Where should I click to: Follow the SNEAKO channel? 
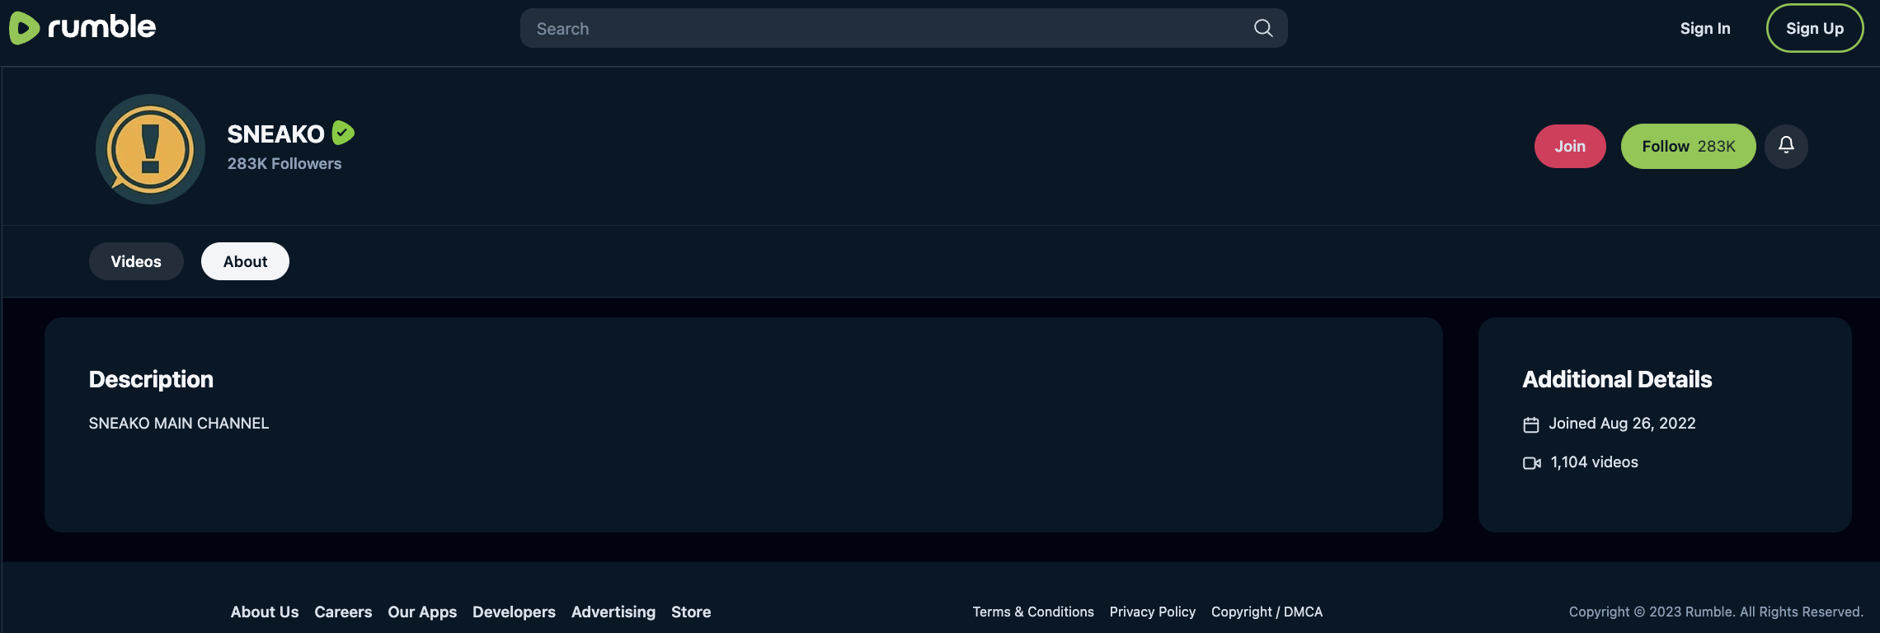tap(1688, 146)
